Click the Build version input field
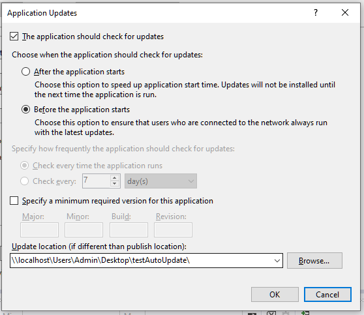This screenshot has width=364, height=315. tap(129, 230)
